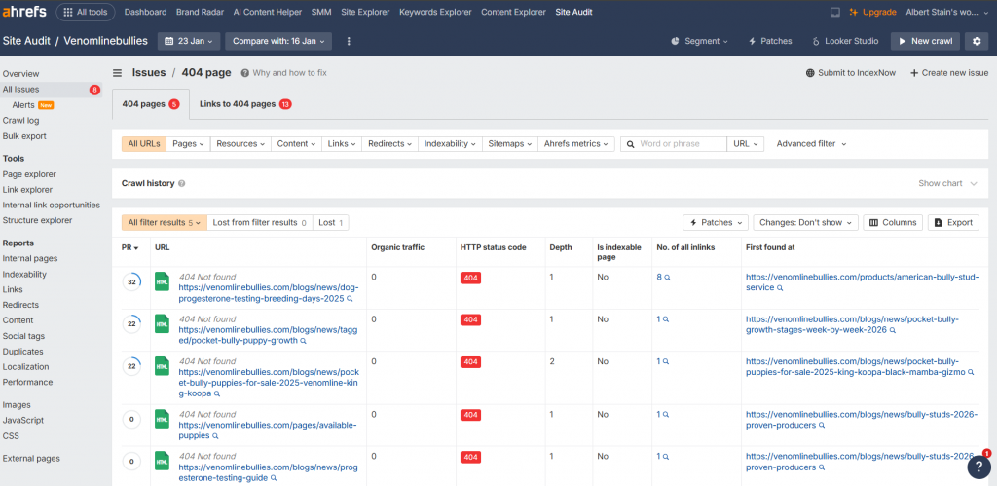Open the 23 Jan date dropdown

(x=189, y=41)
